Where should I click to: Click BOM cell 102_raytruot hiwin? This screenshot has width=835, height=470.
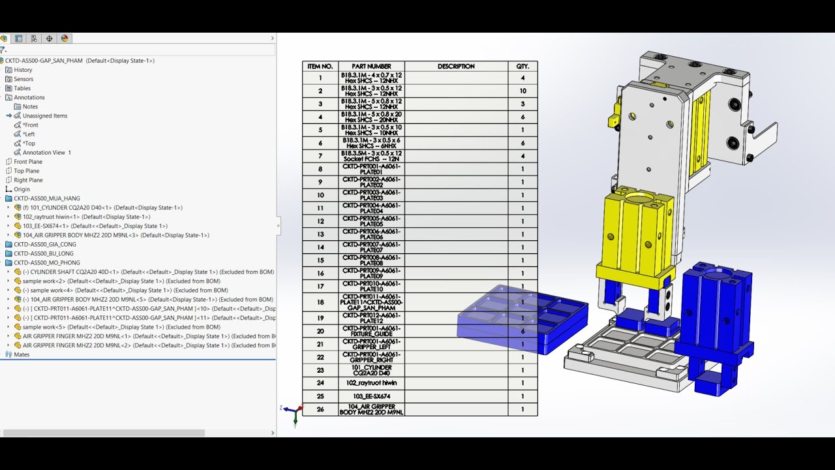(371, 383)
